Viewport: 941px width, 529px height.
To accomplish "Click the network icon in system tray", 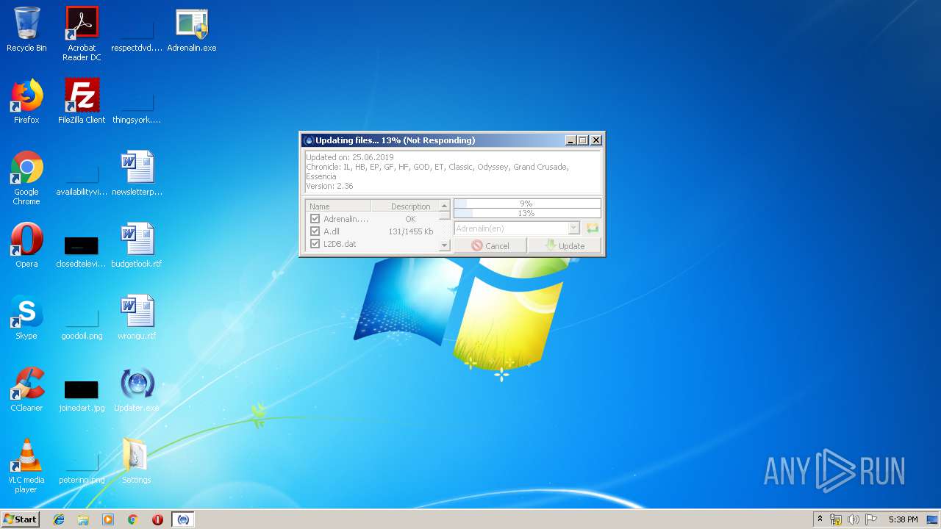I will (x=836, y=519).
